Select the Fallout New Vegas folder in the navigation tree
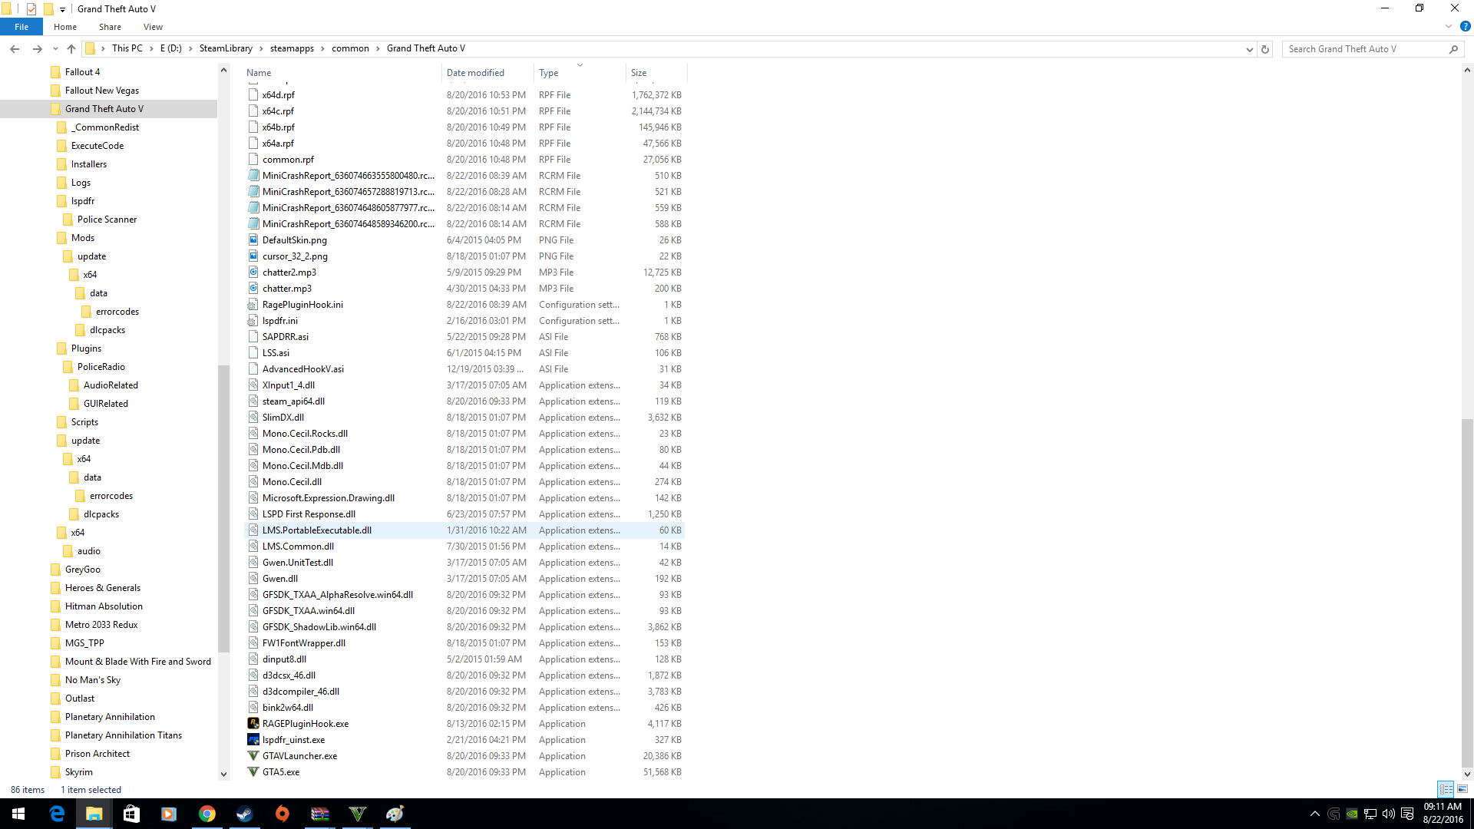This screenshot has height=829, width=1474. point(101,91)
